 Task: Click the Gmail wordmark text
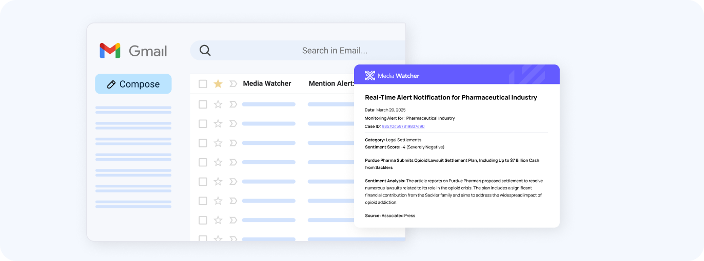tap(148, 51)
